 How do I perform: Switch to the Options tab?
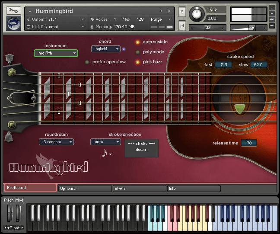point(85,189)
